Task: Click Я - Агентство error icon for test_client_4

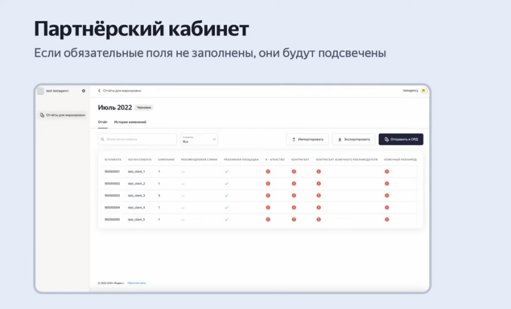Action: [x=268, y=207]
